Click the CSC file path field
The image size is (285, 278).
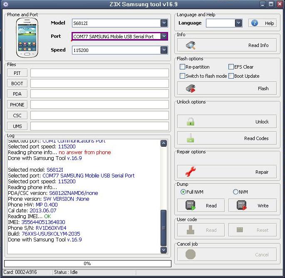coord(99,115)
